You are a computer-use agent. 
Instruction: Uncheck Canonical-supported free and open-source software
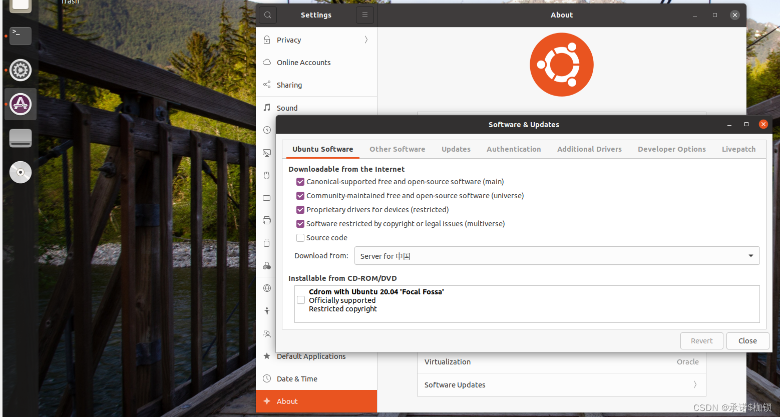click(x=300, y=182)
